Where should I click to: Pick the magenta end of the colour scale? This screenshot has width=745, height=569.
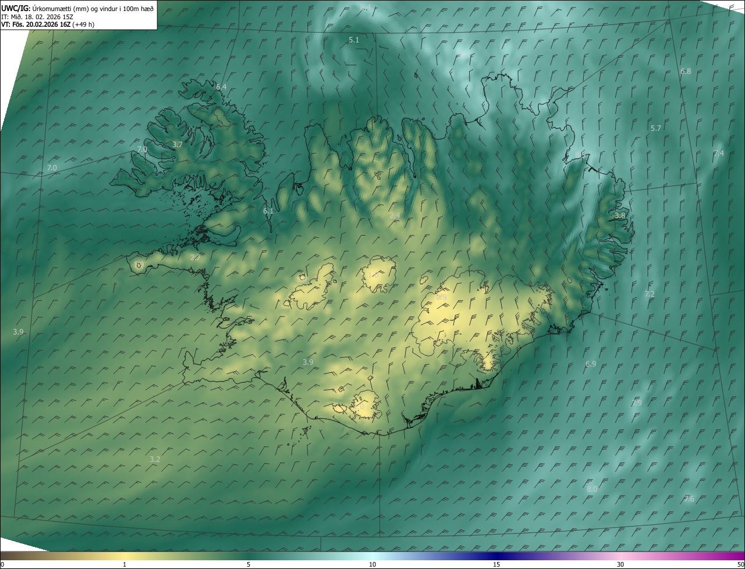[736, 556]
